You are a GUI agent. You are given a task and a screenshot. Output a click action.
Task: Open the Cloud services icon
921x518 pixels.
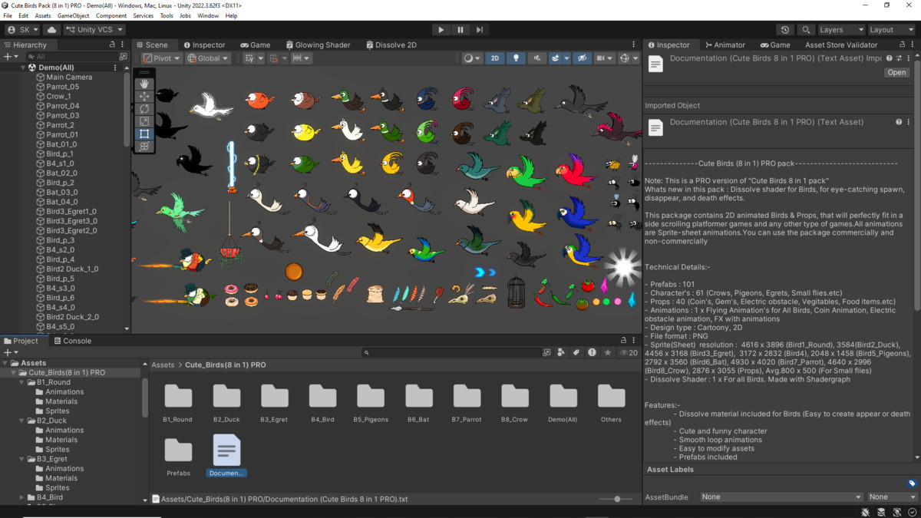point(52,30)
